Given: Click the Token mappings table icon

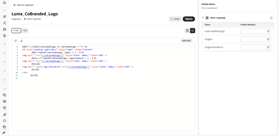Looking at the screenshot, I should coord(207,18).
